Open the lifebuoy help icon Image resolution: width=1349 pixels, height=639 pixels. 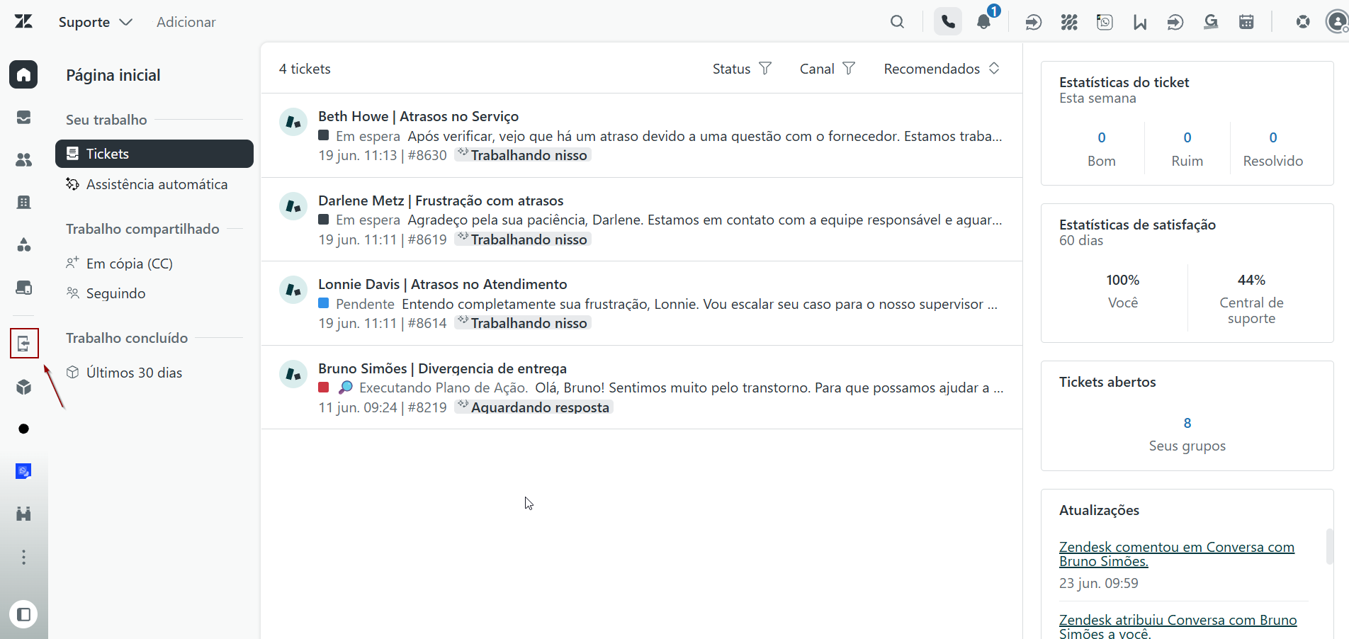1303,22
